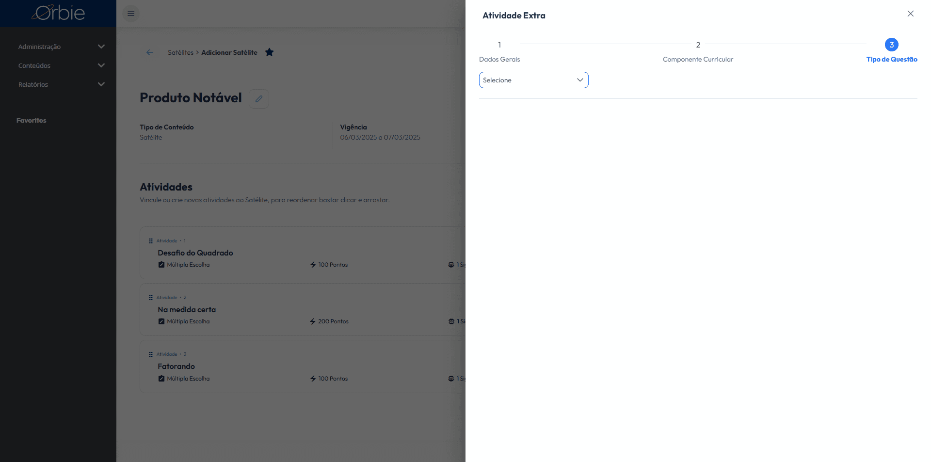Viewport: 931px width, 462px height.
Task: Click the hamburger menu icon
Action: click(x=131, y=14)
